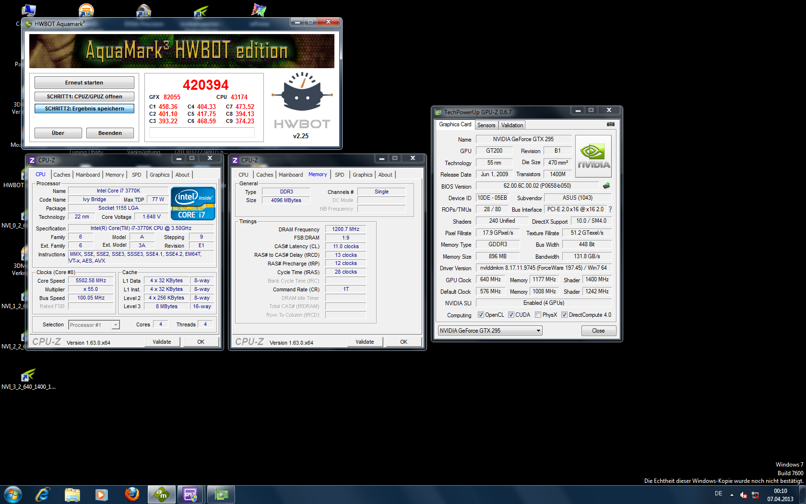Screen dimensions: 806x504
Task: Click the Beenden button
Action: click(110, 133)
